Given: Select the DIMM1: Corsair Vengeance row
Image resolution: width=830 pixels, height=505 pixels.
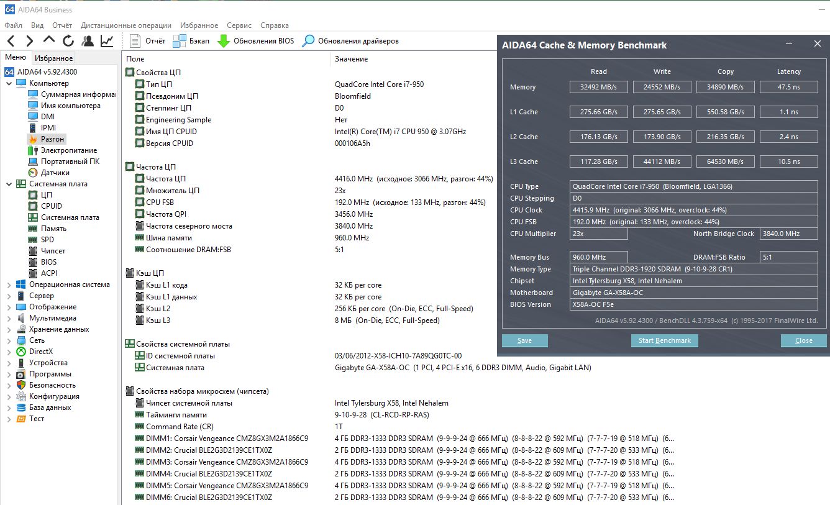Looking at the screenshot, I should pos(404,439).
